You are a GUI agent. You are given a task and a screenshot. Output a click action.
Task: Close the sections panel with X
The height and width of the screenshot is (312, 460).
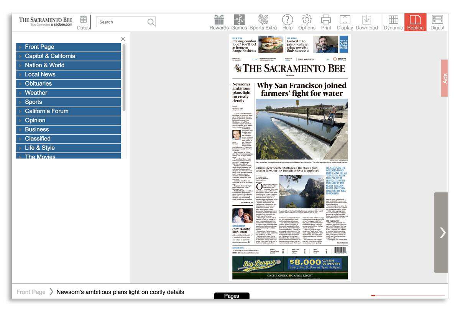[x=123, y=39]
